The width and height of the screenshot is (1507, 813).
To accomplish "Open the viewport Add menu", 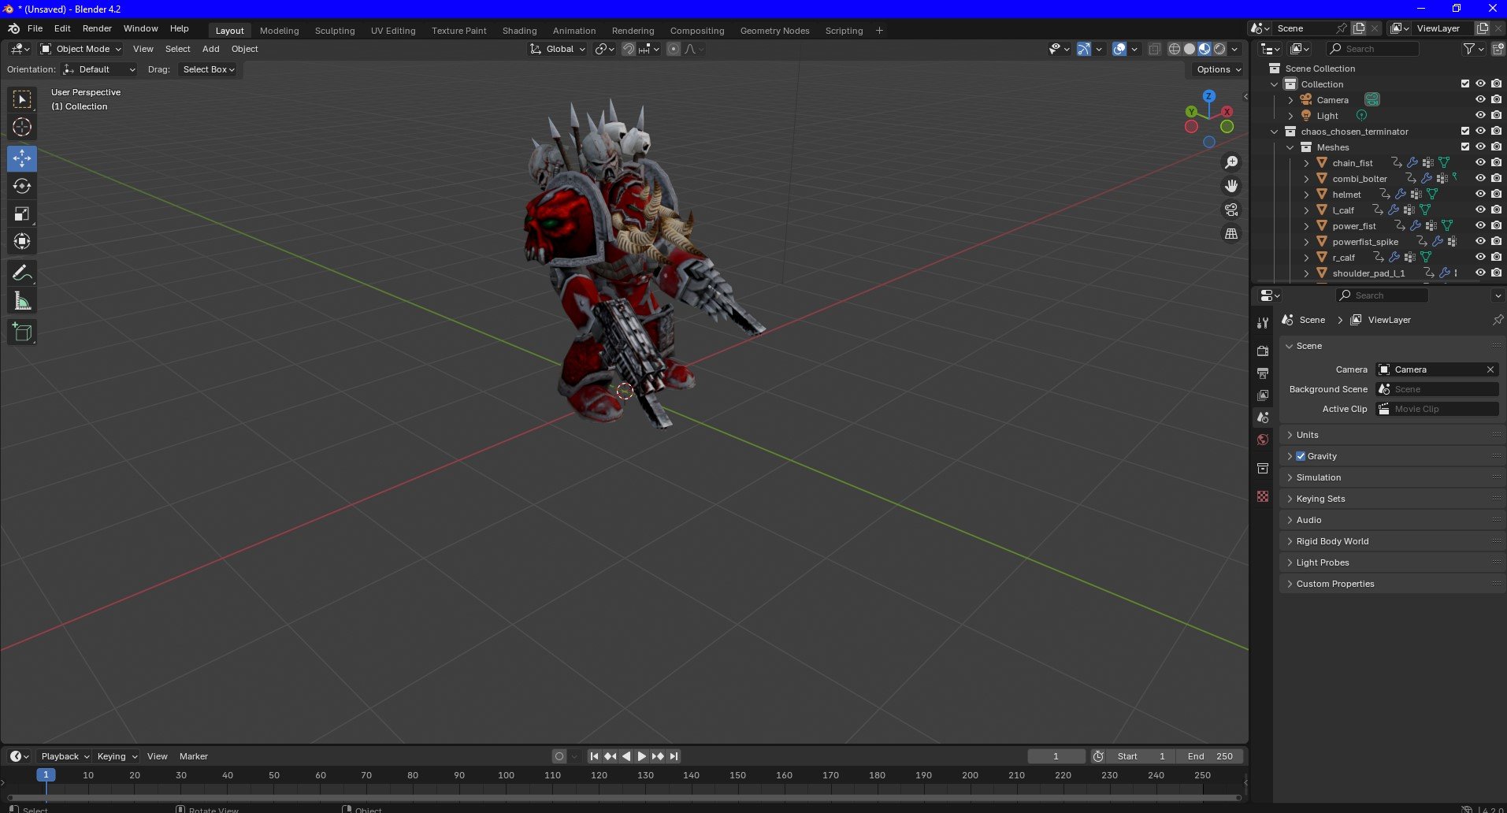I will 210,49.
